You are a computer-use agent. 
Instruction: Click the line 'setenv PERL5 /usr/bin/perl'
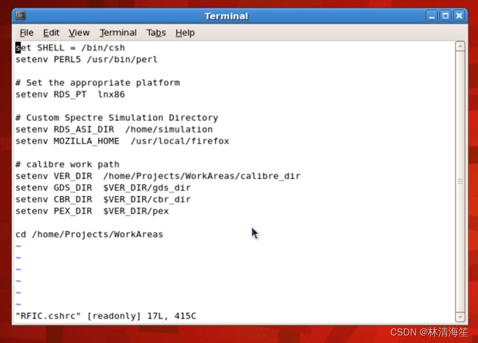[x=86, y=59]
